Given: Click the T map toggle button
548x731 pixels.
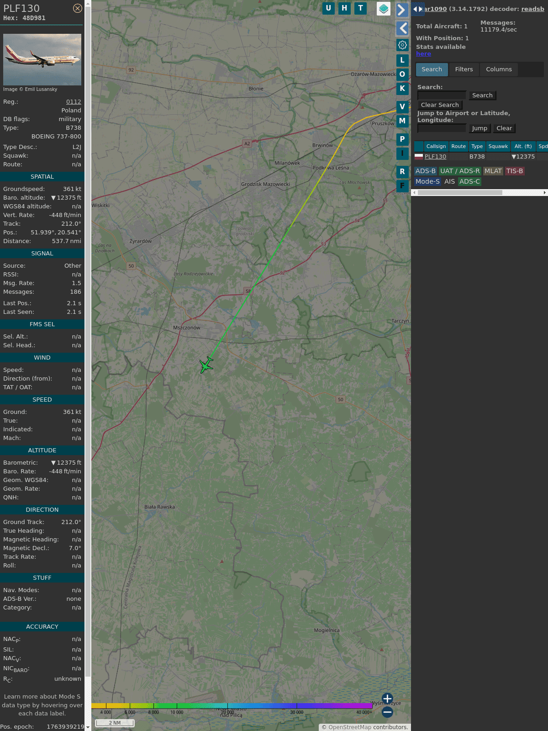Looking at the screenshot, I should coord(361,8).
